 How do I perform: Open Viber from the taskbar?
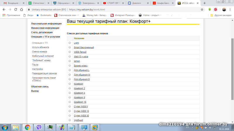pyautogui.click(x=39, y=127)
